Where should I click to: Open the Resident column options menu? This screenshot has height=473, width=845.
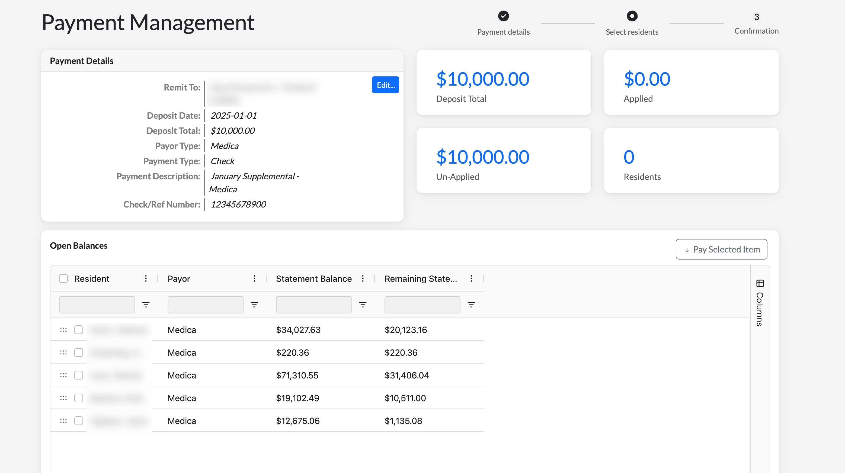(x=146, y=278)
